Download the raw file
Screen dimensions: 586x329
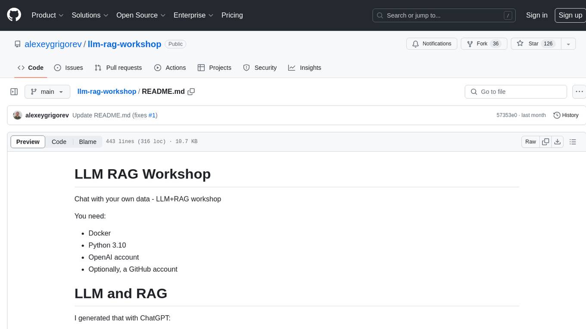pos(558,142)
